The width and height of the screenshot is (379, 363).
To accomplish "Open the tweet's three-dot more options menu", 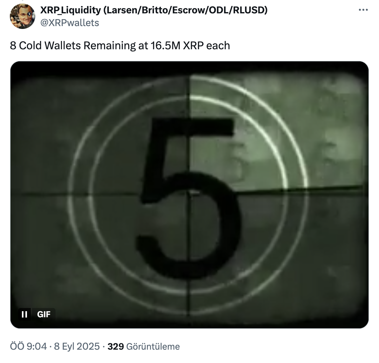I will point(363,10).
